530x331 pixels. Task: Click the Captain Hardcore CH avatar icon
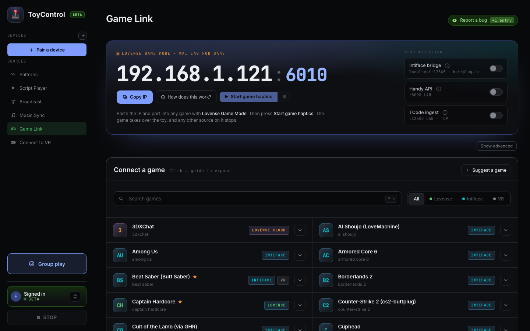(x=120, y=305)
